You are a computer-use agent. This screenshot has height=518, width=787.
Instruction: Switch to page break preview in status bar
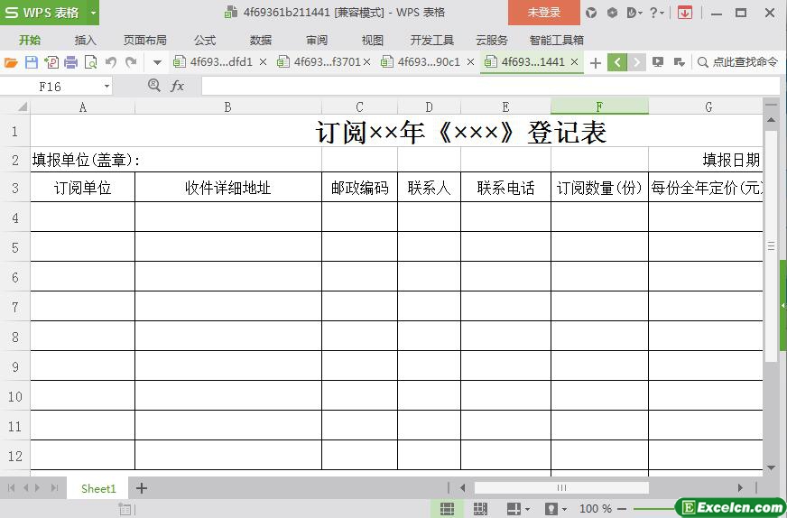click(480, 508)
